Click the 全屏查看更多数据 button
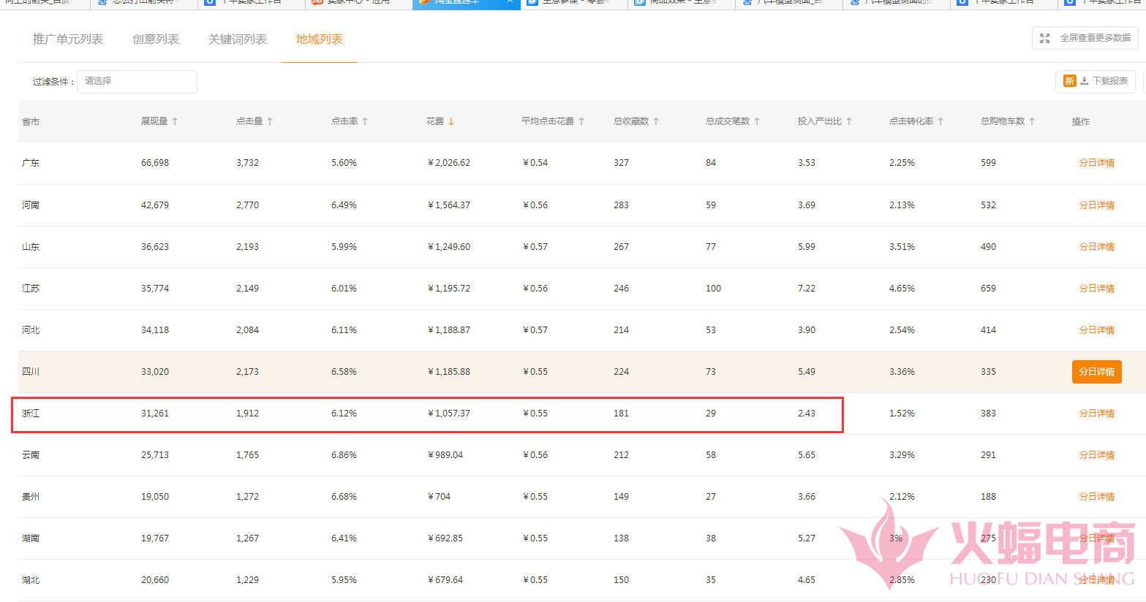Viewport: 1146px width, 602px height. pos(1085,38)
